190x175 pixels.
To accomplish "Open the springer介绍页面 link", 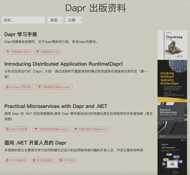I will pos(19,87).
